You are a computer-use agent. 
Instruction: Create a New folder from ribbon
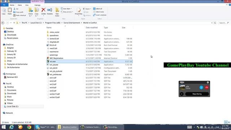[x=57, y=12]
